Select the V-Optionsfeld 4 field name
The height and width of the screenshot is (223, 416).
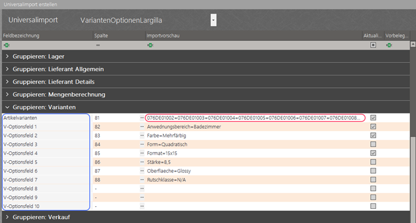[x=20, y=153]
